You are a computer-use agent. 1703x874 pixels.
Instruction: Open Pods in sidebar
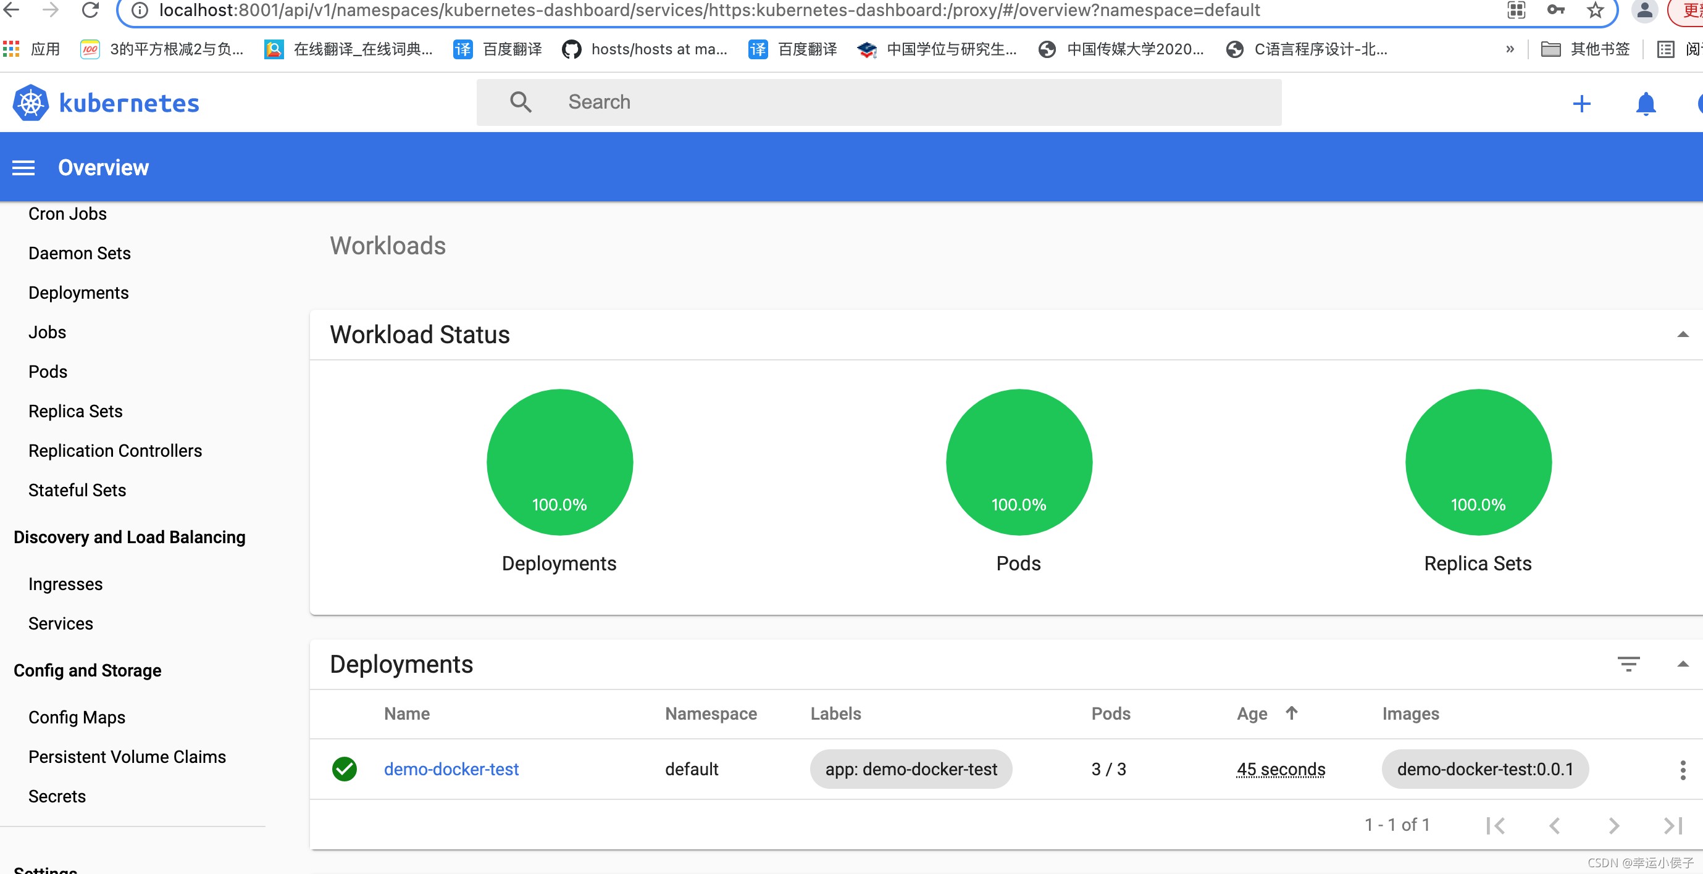pos(48,372)
